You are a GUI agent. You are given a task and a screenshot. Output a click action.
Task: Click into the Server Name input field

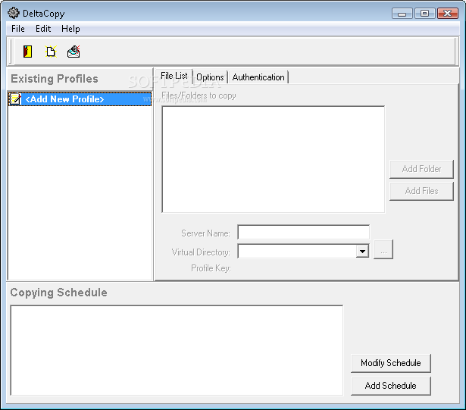pos(303,232)
